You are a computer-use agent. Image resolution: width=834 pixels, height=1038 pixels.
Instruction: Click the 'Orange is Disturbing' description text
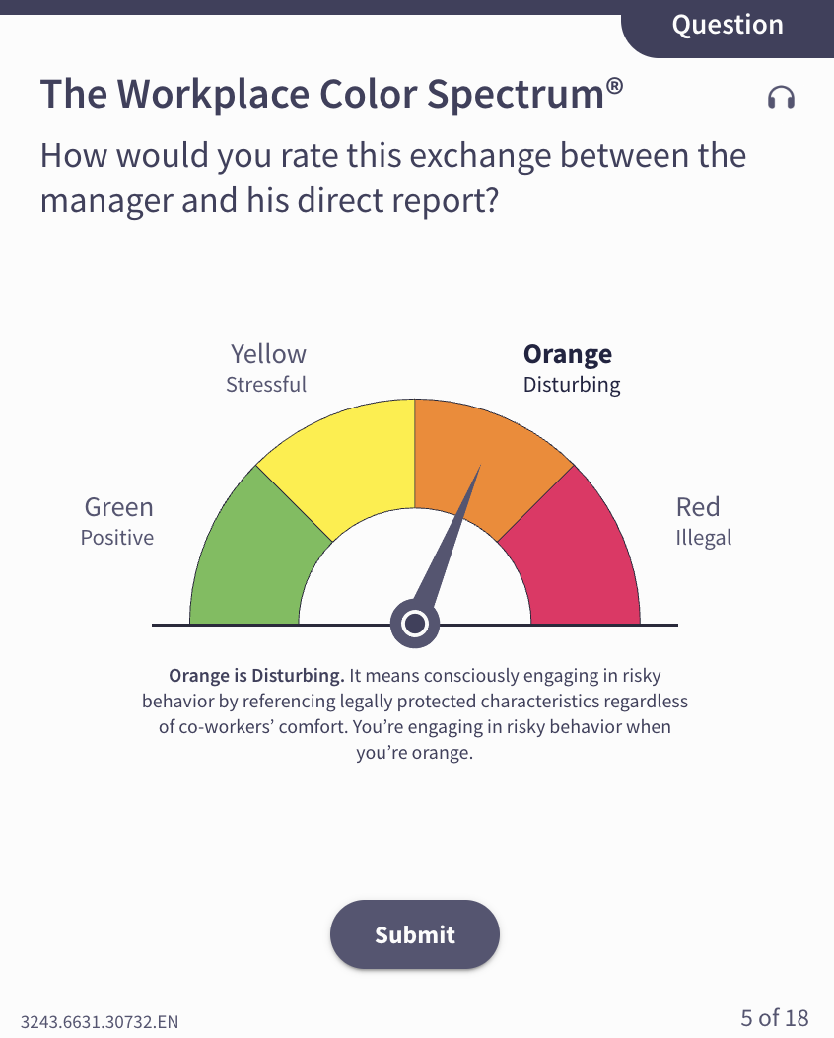click(414, 714)
